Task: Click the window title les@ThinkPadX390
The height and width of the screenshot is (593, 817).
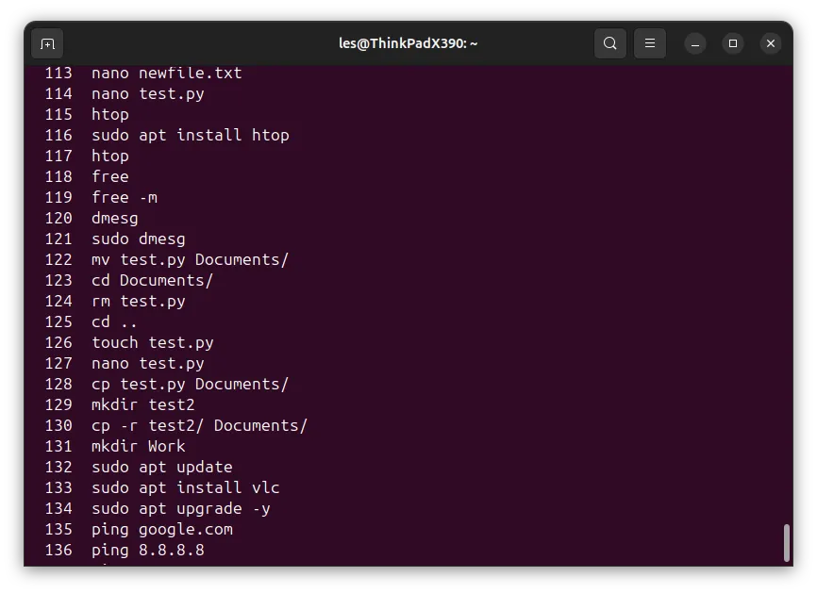Action: [x=408, y=43]
